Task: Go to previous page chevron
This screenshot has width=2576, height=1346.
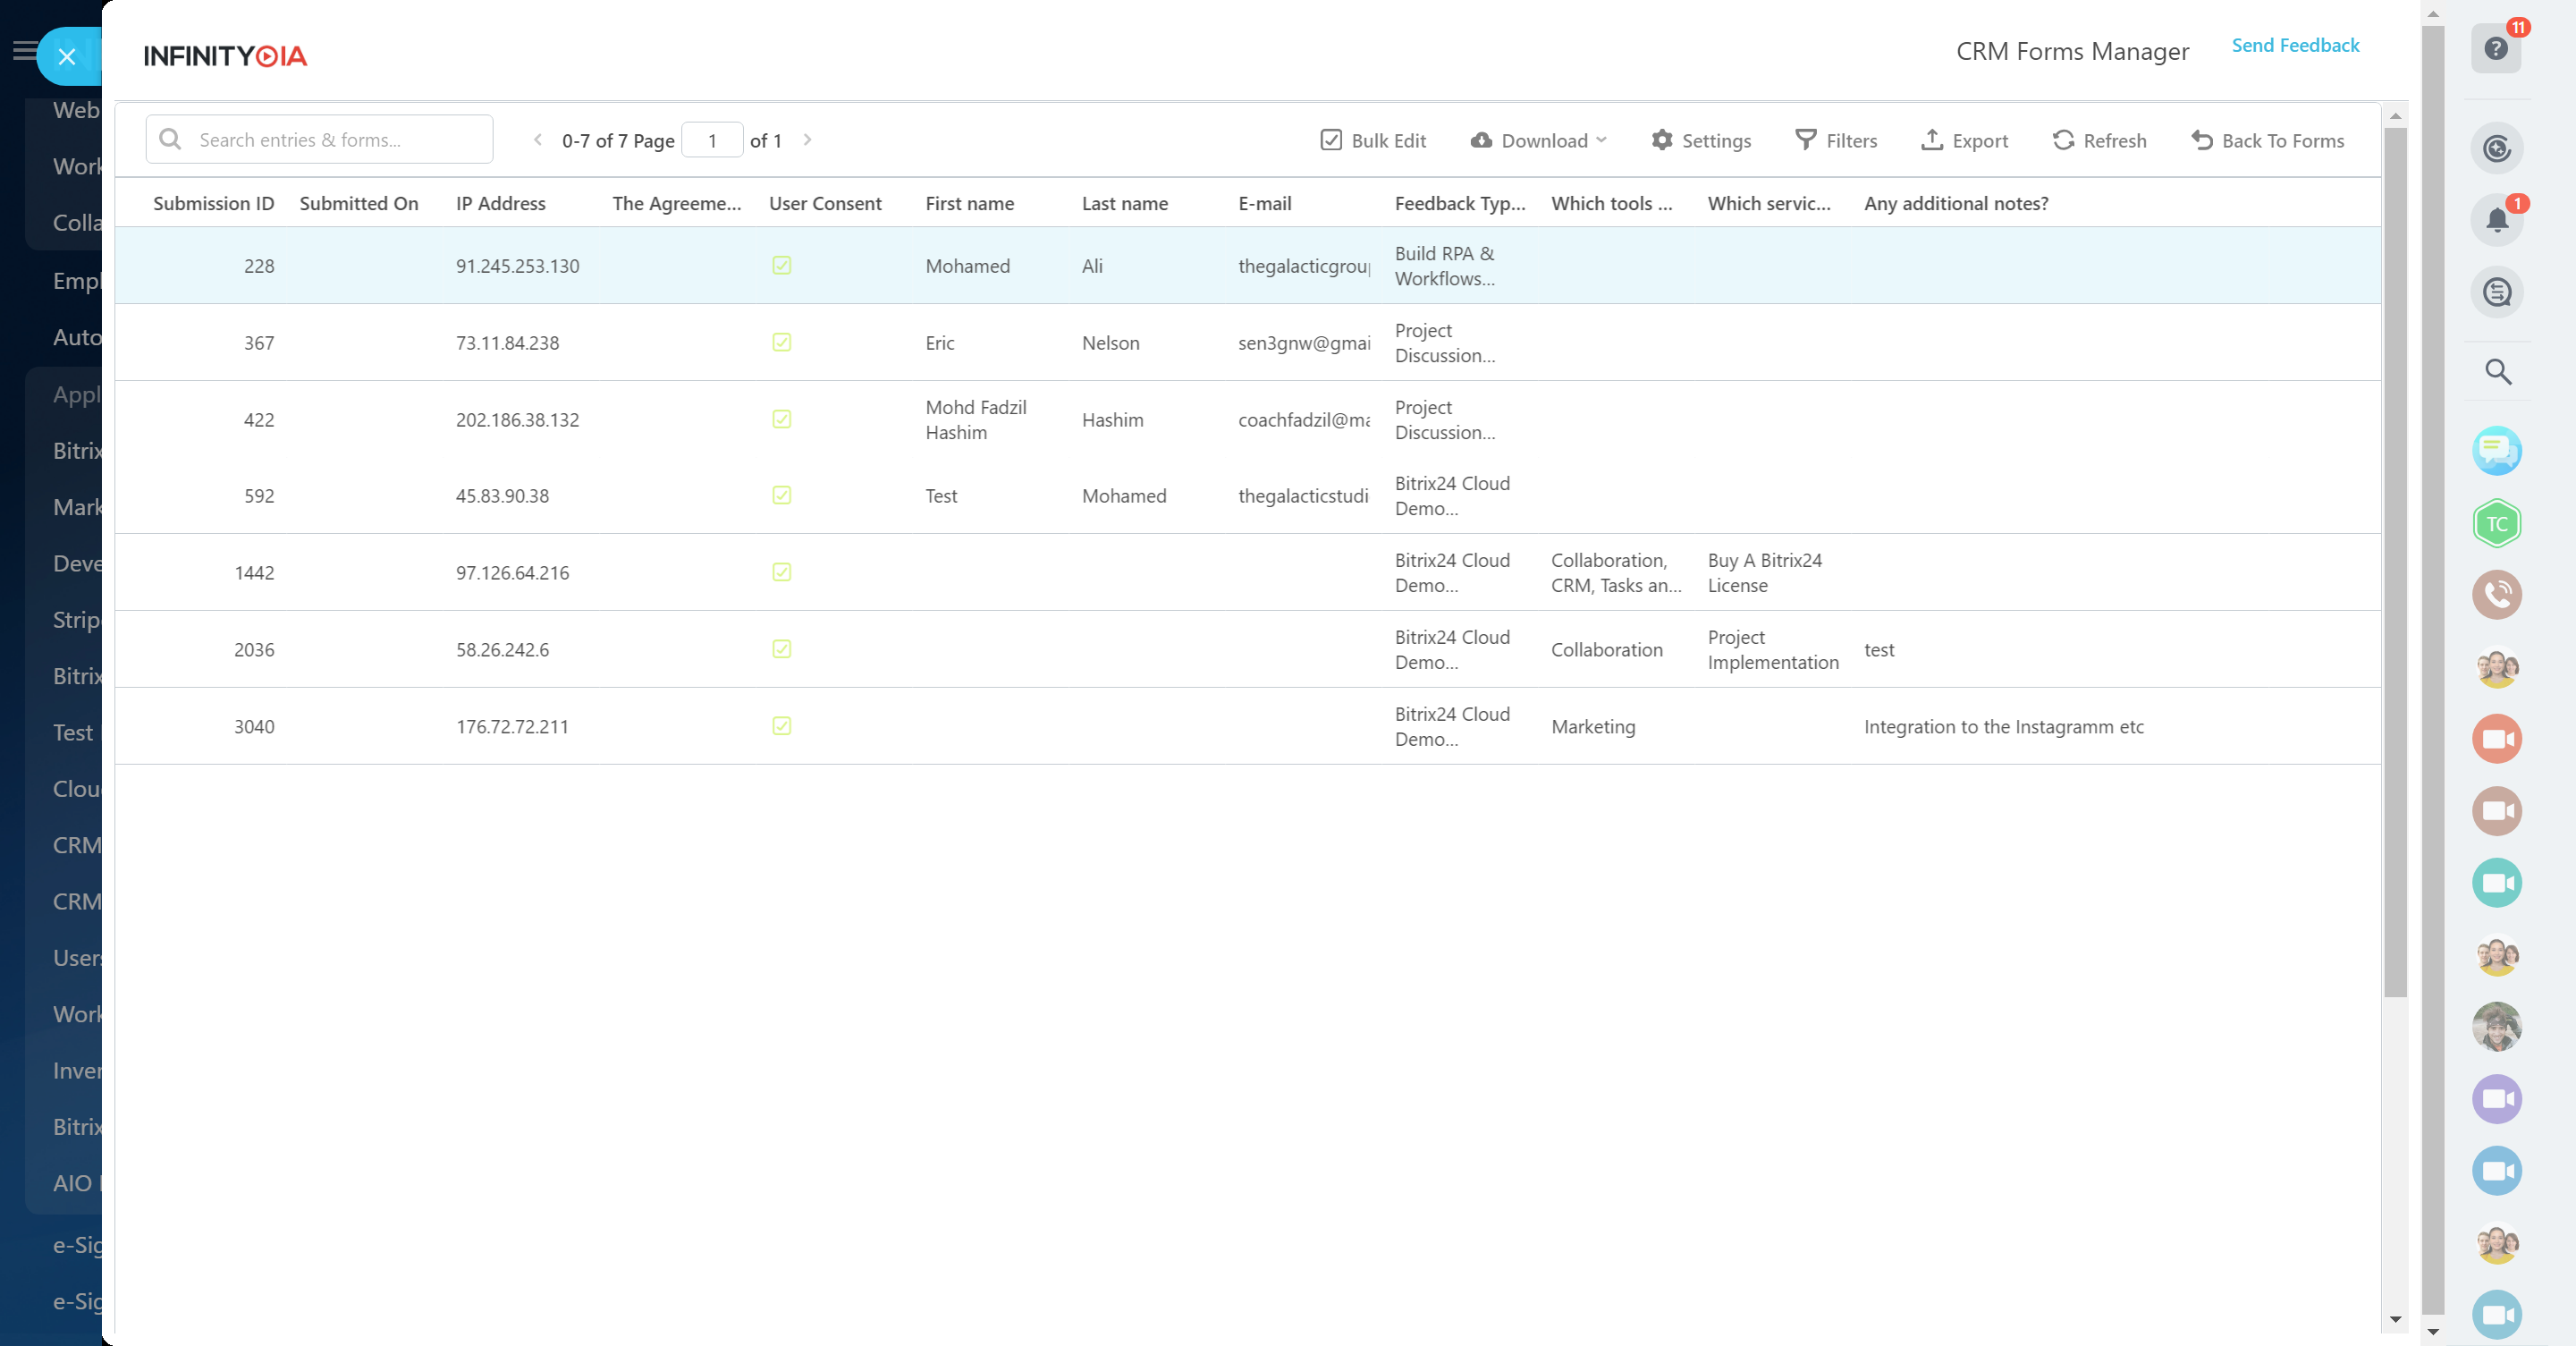Action: (538, 140)
